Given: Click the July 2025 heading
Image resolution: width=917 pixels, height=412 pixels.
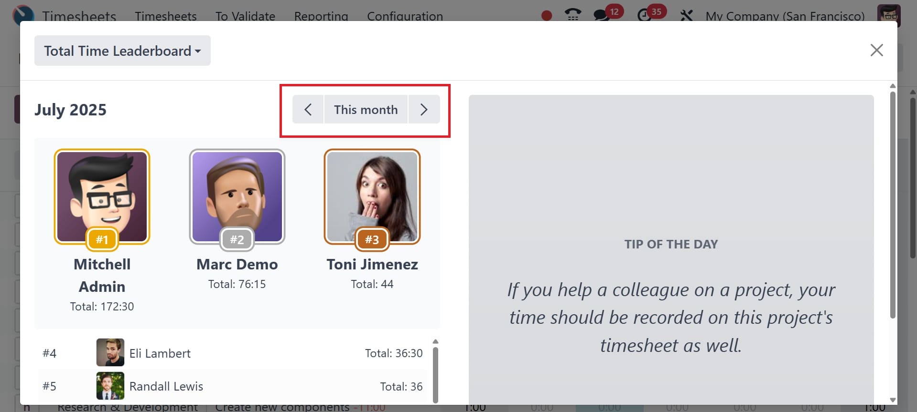Looking at the screenshot, I should [70, 110].
